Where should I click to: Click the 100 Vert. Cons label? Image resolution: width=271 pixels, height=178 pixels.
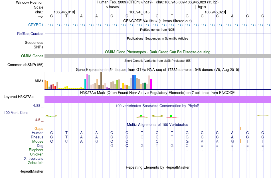click(16, 112)
